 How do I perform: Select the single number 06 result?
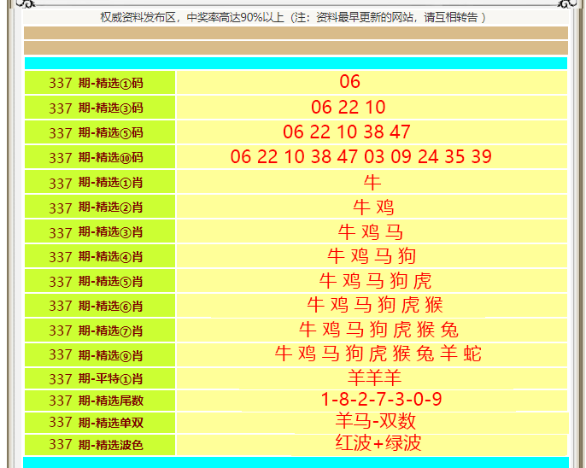349,82
